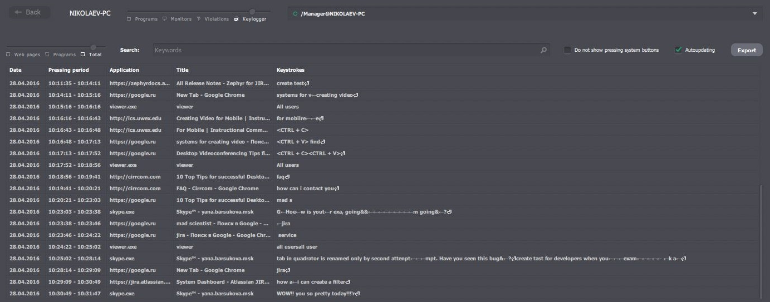Select the Monitors mode icon
Screen dimensions: 770x302
164,19
